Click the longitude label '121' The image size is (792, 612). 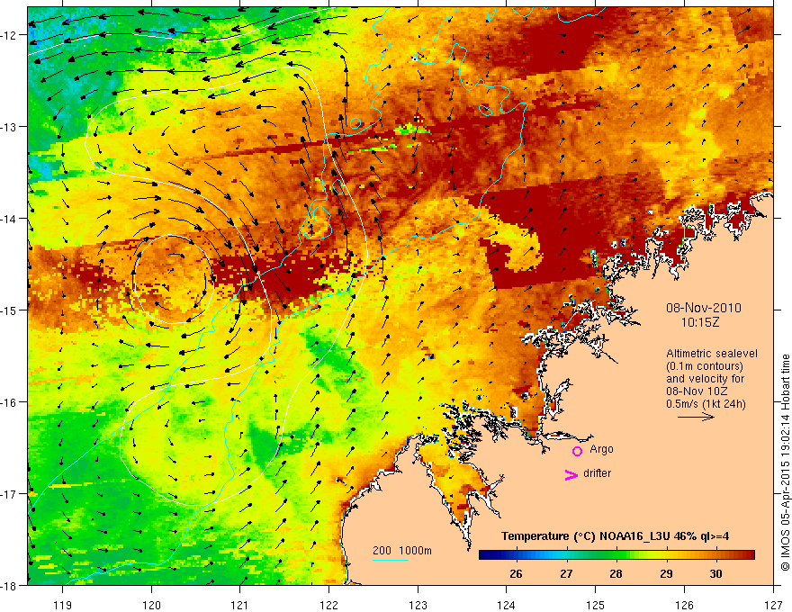pos(240,605)
